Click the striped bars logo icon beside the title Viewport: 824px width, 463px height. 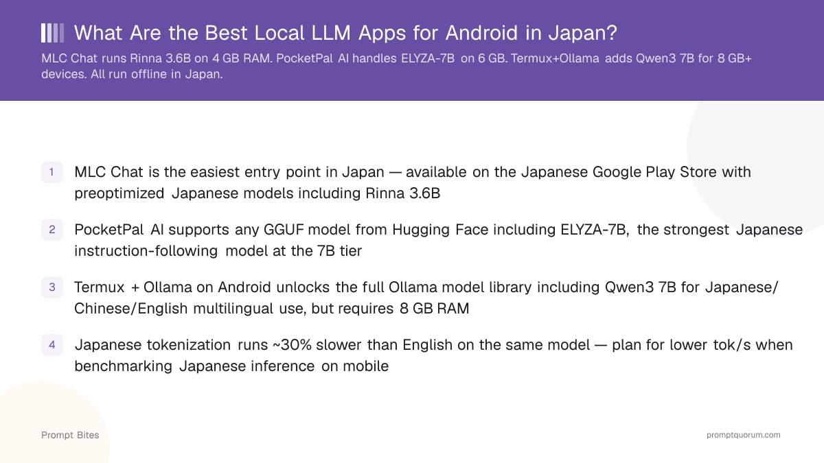click(x=53, y=33)
